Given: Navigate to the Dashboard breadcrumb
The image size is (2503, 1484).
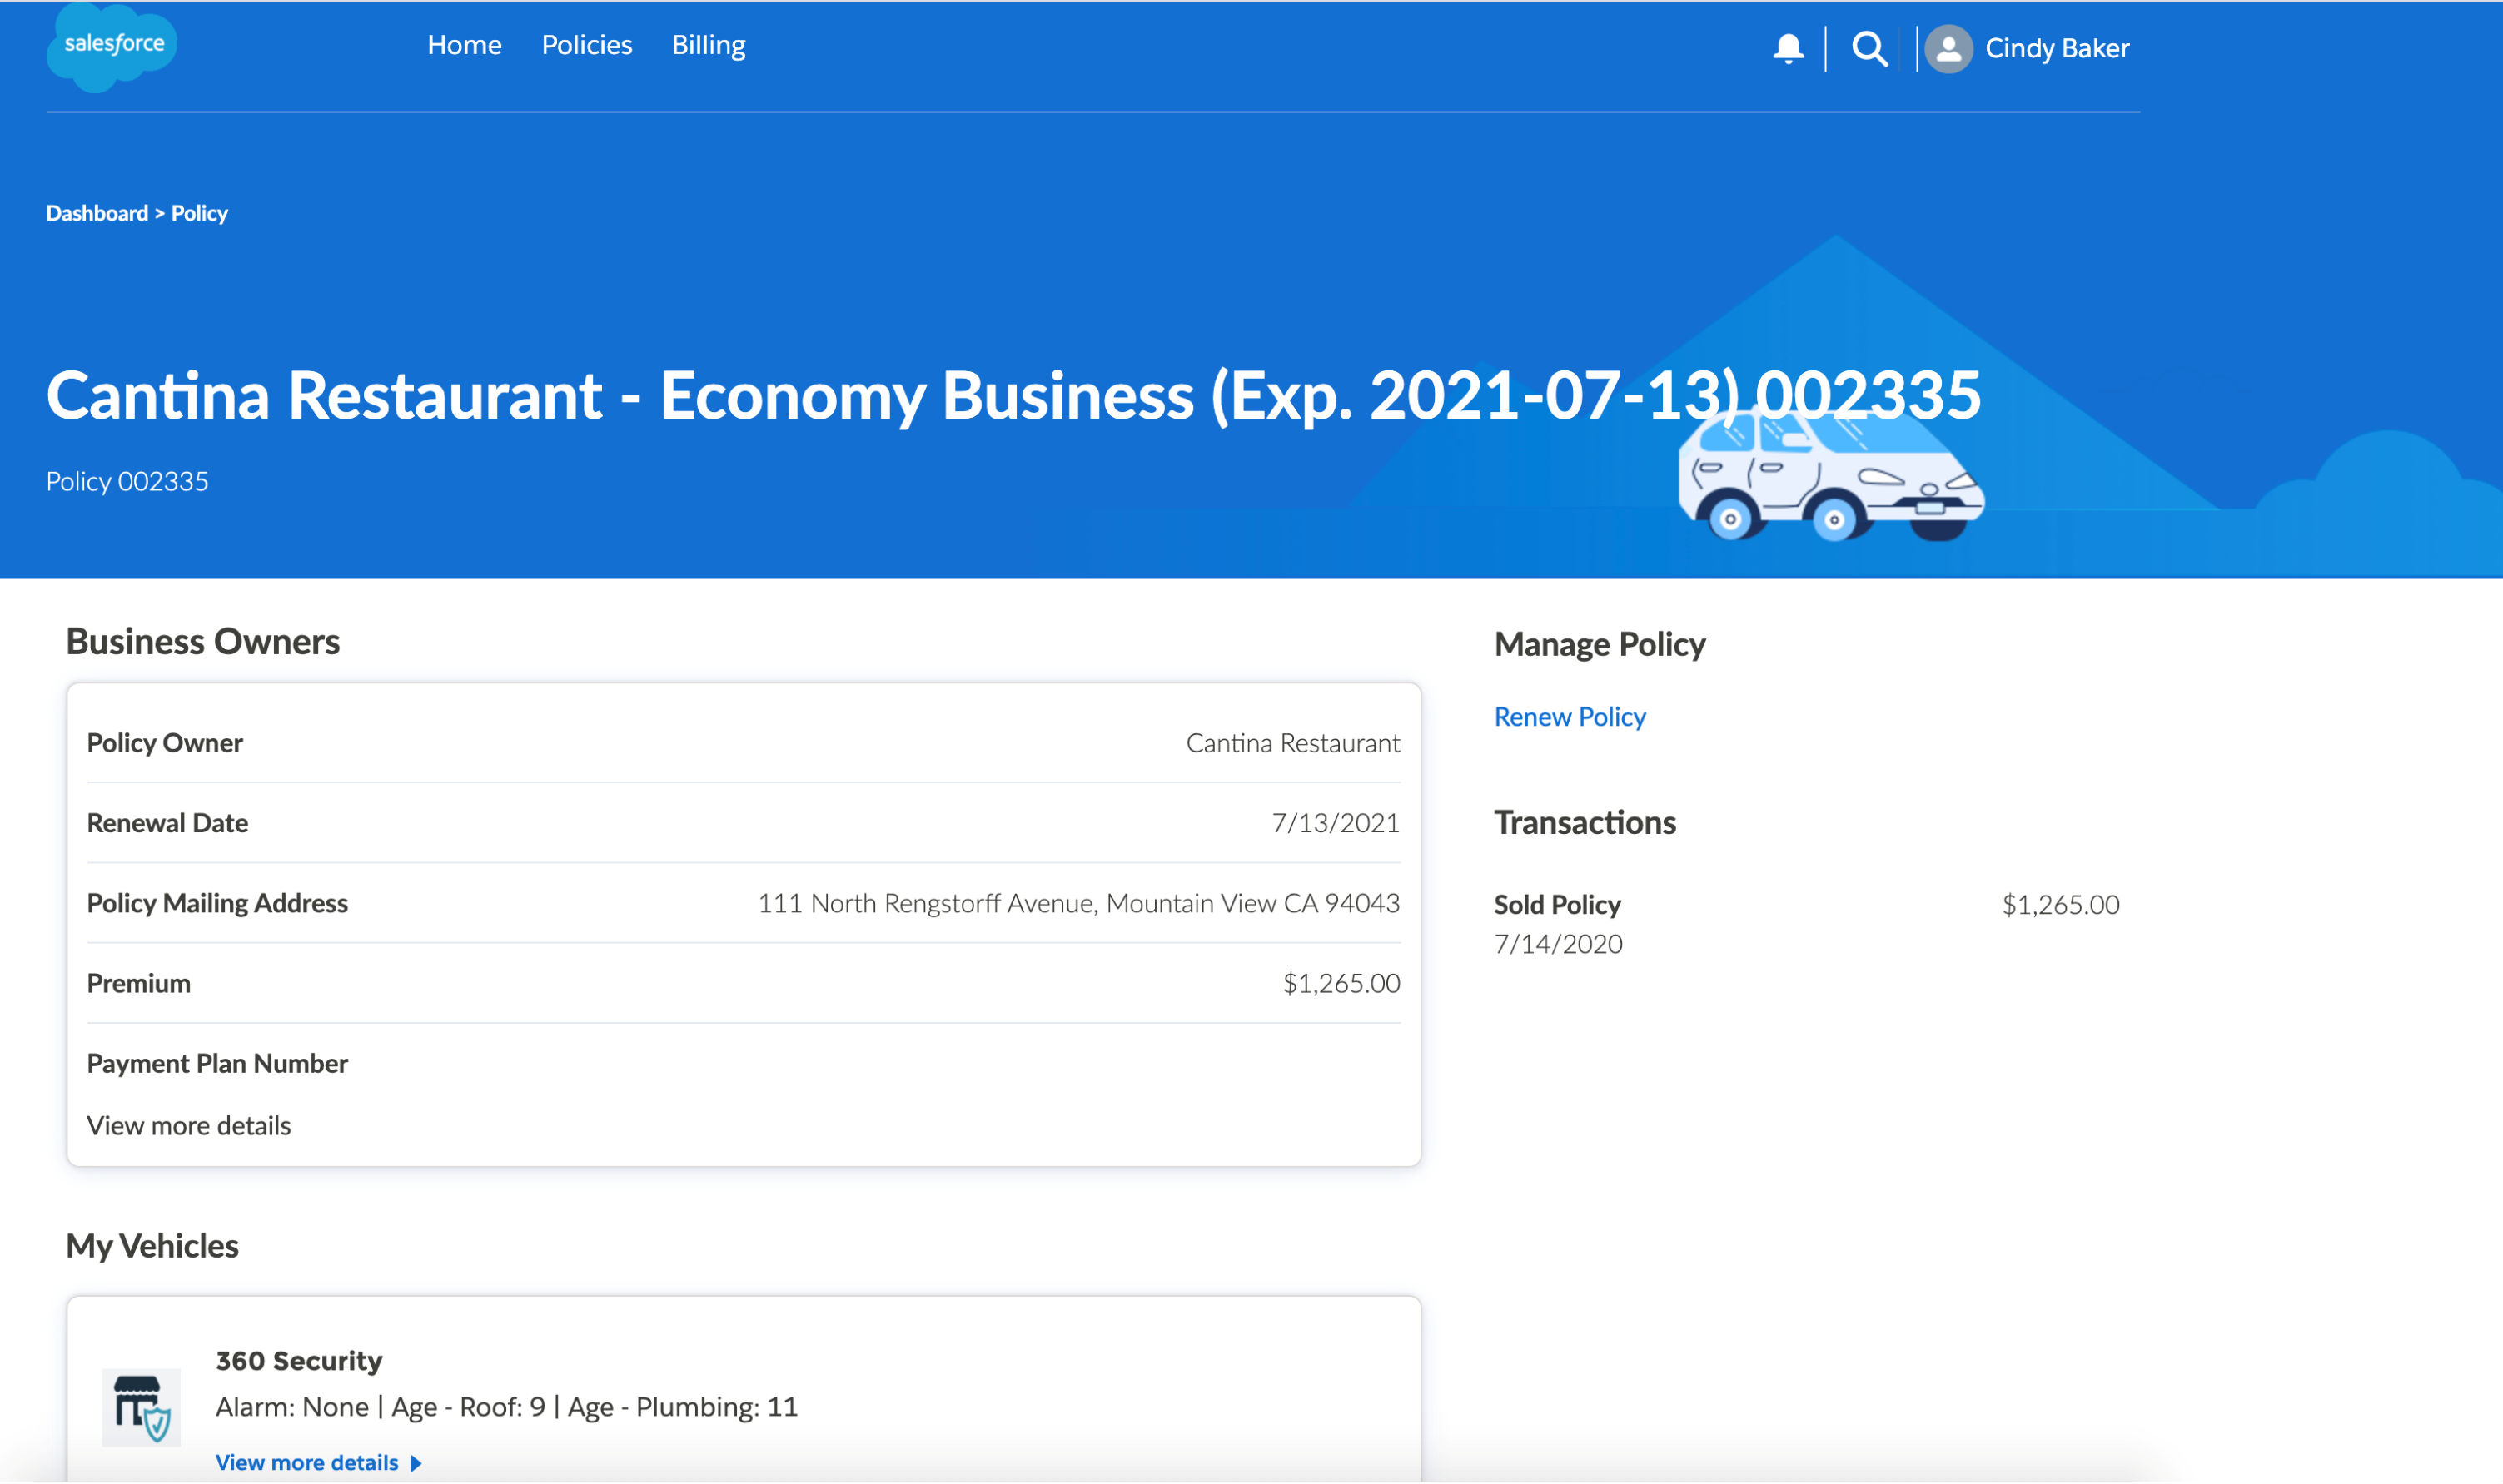Looking at the screenshot, I should pyautogui.click(x=97, y=213).
